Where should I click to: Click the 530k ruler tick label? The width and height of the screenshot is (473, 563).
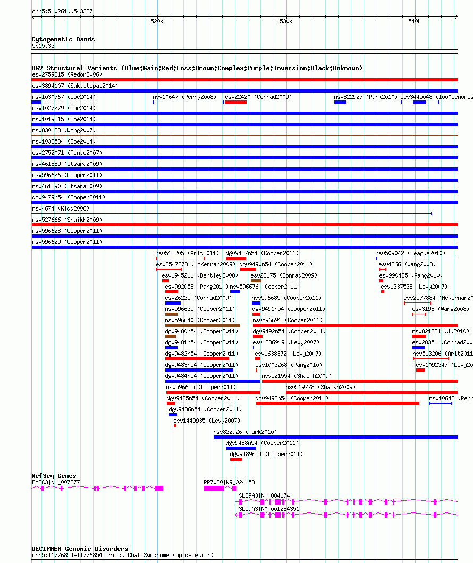tap(286, 22)
